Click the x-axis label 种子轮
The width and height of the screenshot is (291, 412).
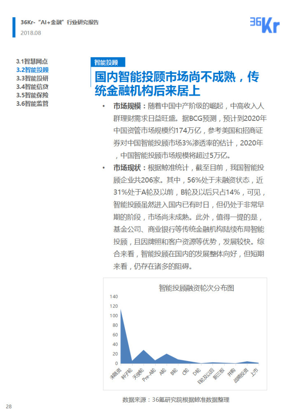click(127, 374)
